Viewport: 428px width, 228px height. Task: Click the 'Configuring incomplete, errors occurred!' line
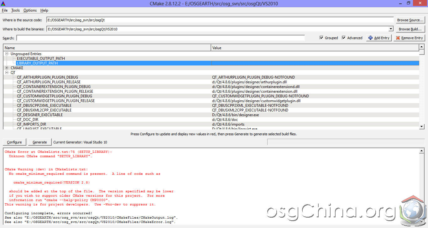pos(48,213)
